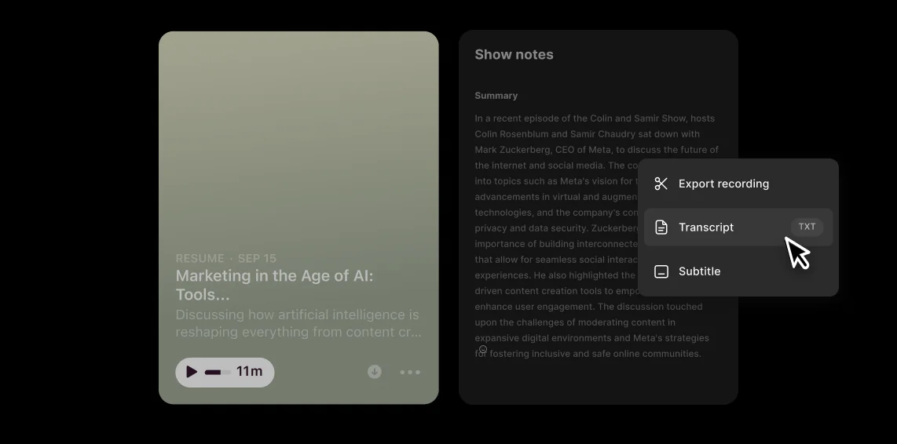Play the episode with the play icon
Viewport: 897px width, 444px height.
point(192,372)
